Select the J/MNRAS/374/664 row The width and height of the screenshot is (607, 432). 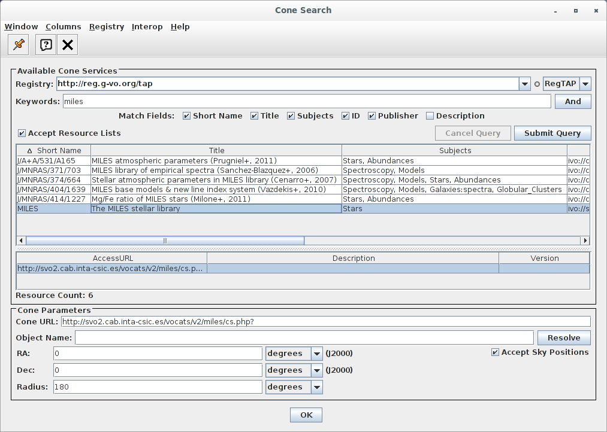pos(303,180)
